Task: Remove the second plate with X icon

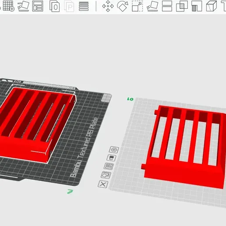Action: coord(103,184)
